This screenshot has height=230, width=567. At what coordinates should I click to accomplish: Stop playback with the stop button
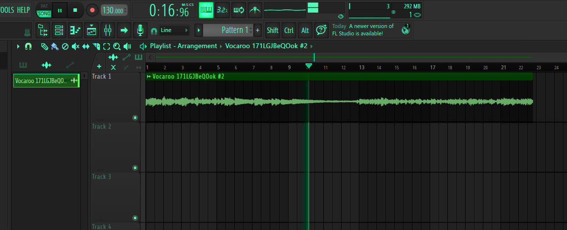click(75, 10)
